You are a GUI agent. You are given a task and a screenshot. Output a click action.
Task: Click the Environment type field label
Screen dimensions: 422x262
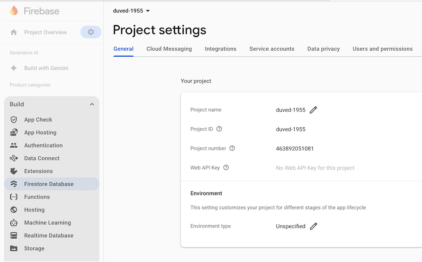[x=211, y=226]
